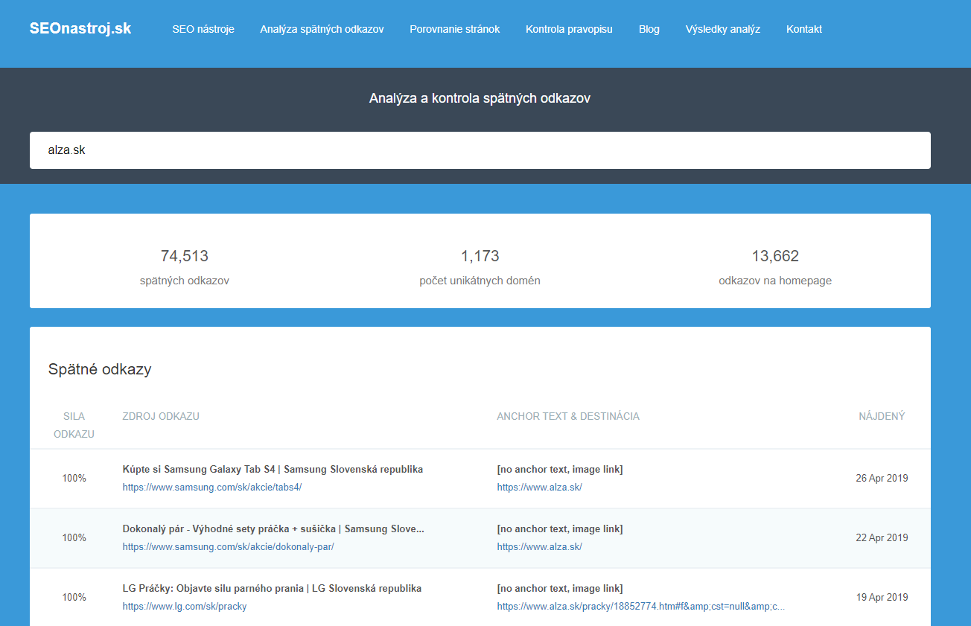Select the date 26 Apr 2019
971x626 pixels.
pyautogui.click(x=882, y=478)
